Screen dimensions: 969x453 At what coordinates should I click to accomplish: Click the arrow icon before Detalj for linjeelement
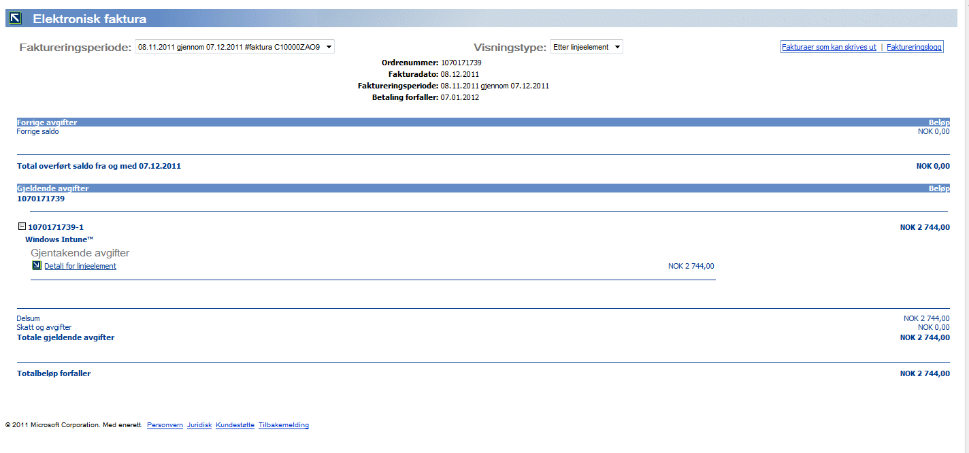point(37,265)
